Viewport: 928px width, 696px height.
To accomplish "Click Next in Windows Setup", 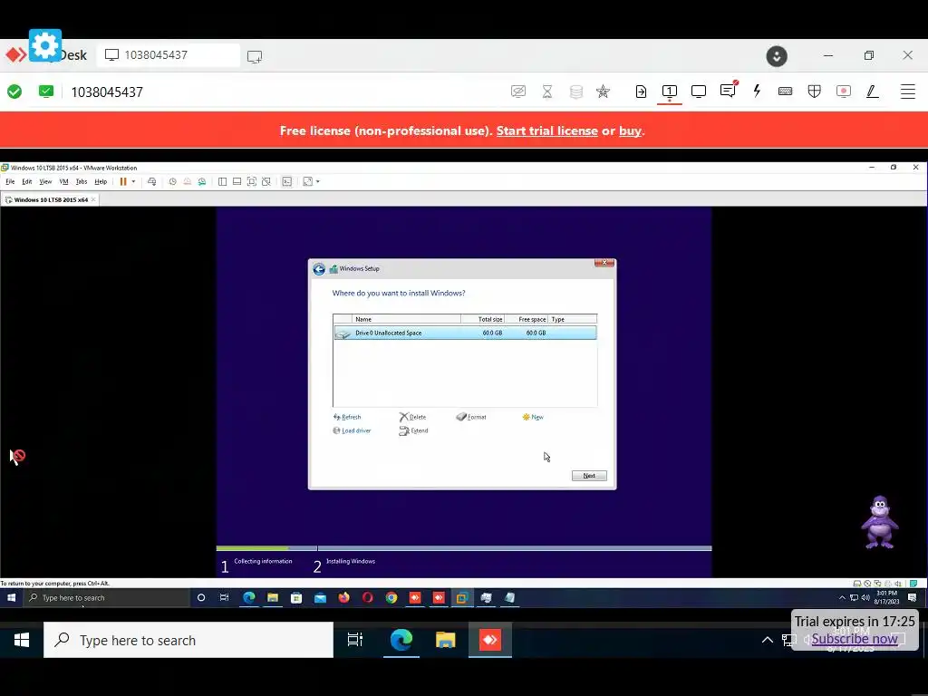I will pyautogui.click(x=589, y=476).
